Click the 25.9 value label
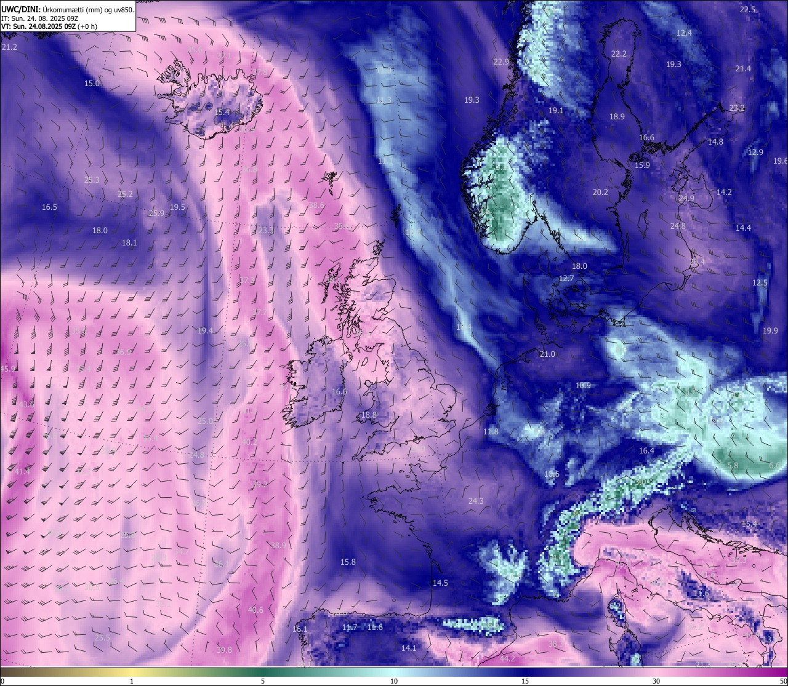Screen dimensions: 788x686 pos(156,213)
